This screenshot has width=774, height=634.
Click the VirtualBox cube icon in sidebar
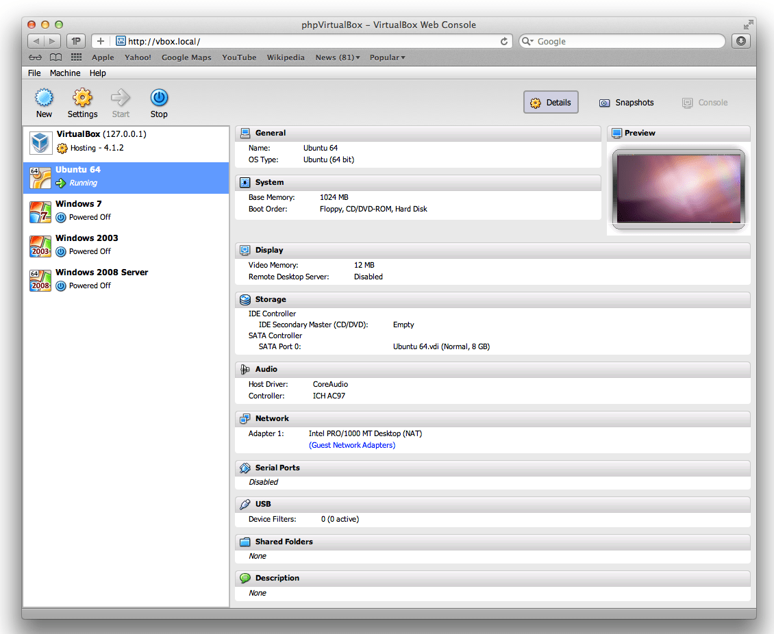[x=40, y=142]
